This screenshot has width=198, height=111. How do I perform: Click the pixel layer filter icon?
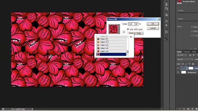[x=190, y=55]
